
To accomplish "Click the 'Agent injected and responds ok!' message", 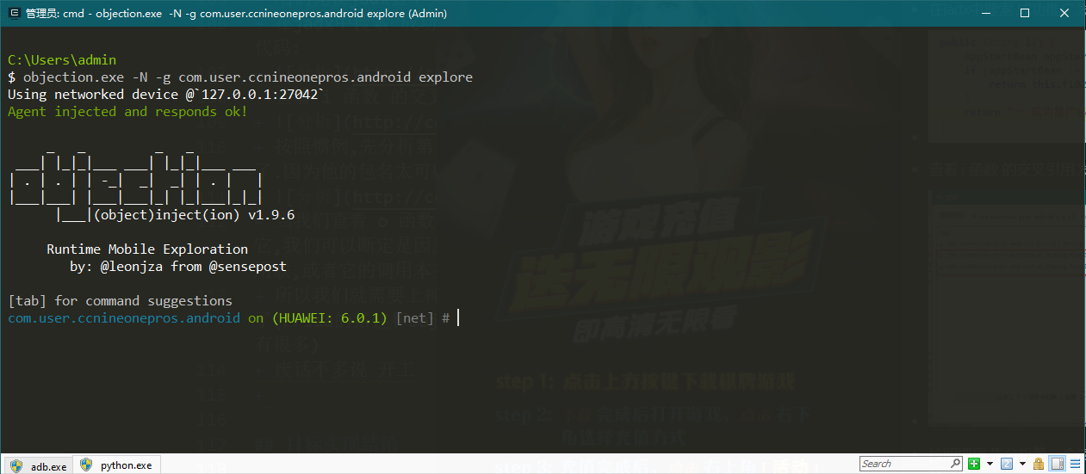I will (x=127, y=112).
